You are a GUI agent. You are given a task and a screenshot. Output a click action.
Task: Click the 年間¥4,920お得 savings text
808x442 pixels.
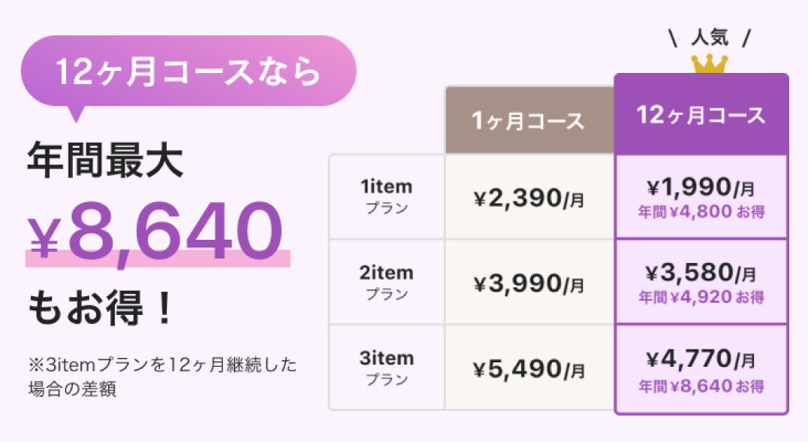701,297
